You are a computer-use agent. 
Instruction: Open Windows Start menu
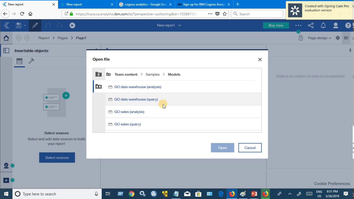tap(6, 194)
